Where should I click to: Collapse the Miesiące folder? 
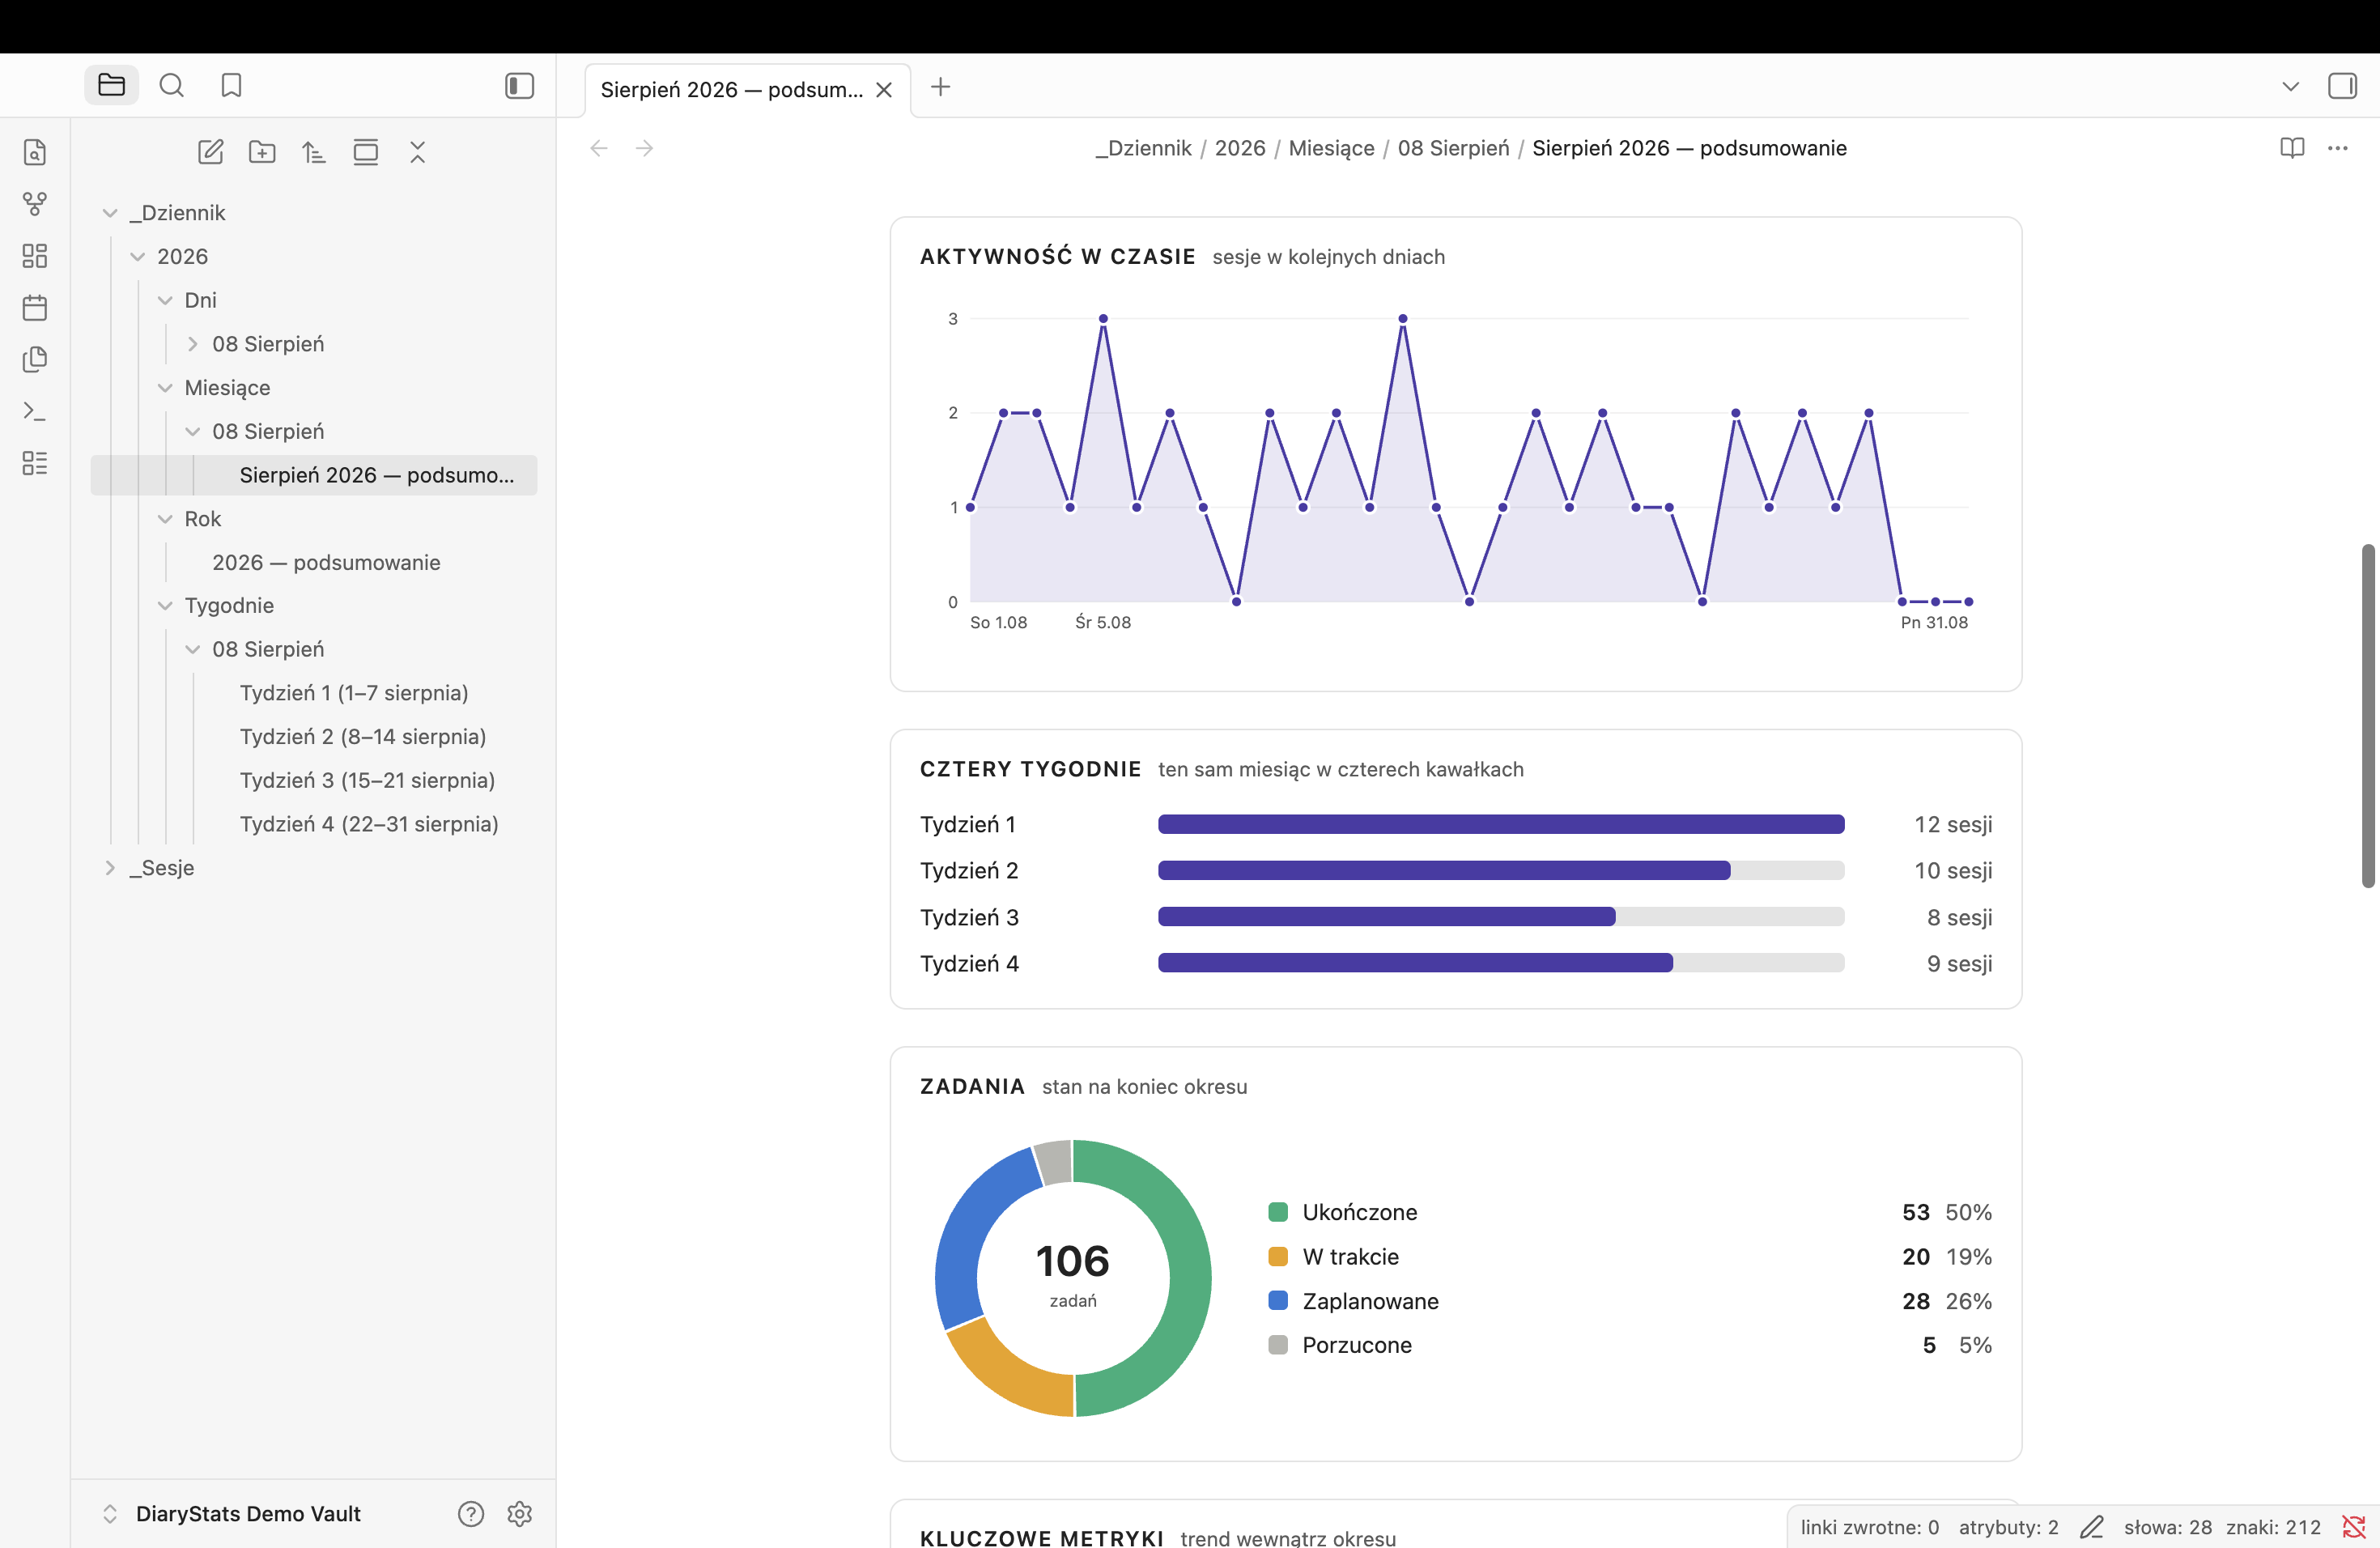pos(165,388)
